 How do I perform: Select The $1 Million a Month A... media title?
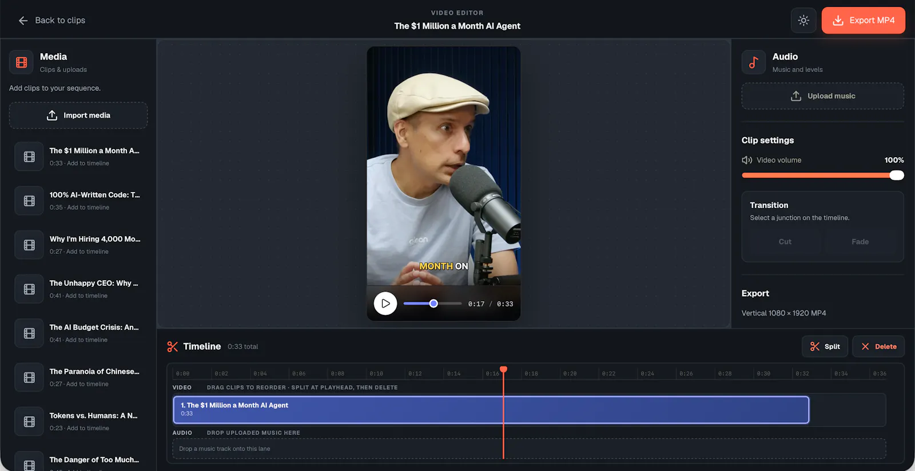[x=94, y=151]
